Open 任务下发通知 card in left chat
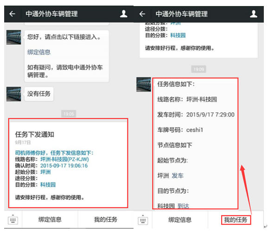 click(x=68, y=163)
